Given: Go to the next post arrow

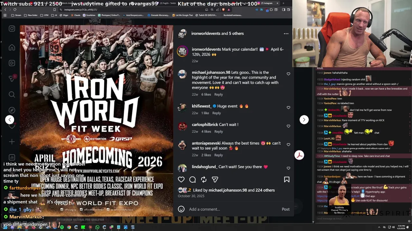Looking at the screenshot, I should click(304, 120).
